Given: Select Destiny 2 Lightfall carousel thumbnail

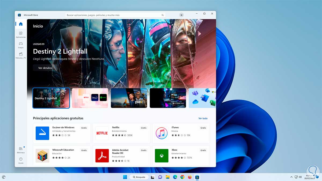Looking at the screenshot, I should pos(51,98).
